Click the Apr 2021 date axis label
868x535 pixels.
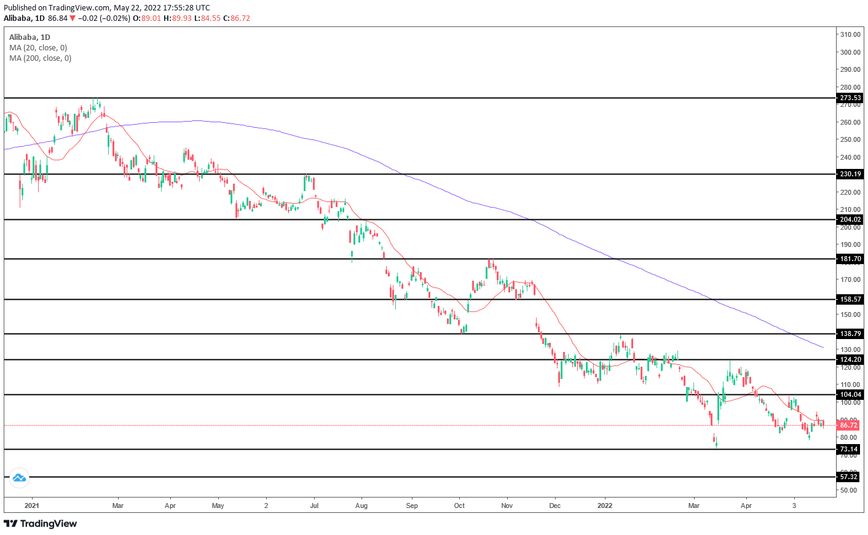click(x=170, y=506)
